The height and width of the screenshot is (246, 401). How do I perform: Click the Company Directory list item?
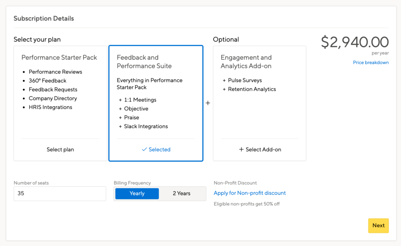pyautogui.click(x=53, y=98)
